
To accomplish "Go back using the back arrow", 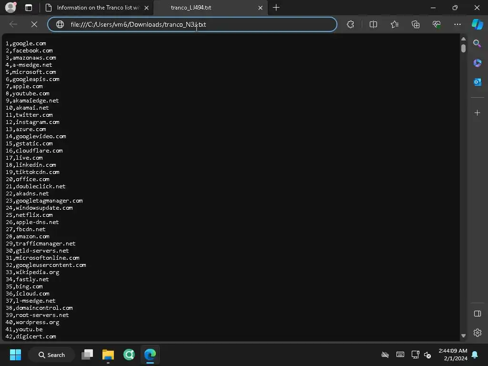I will [x=13, y=24].
